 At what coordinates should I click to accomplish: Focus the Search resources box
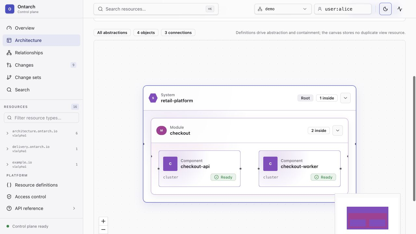156,9
